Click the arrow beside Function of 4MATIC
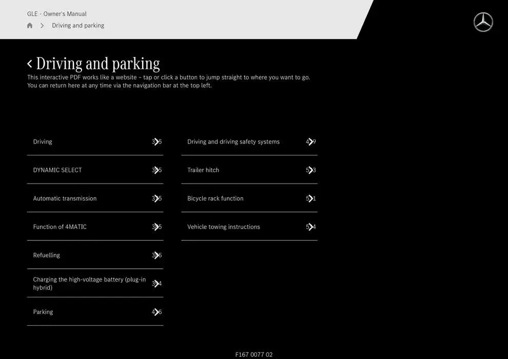The width and height of the screenshot is (508, 359). point(157,227)
